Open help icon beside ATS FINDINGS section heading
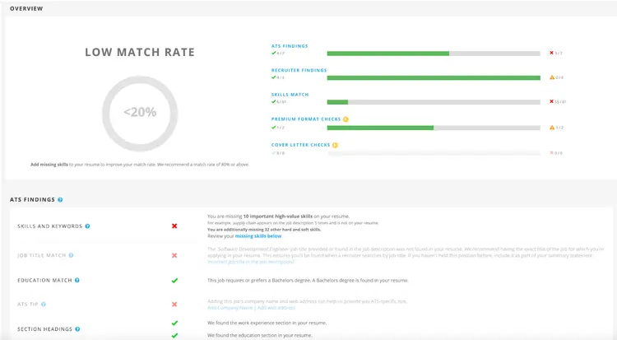 click(x=60, y=200)
